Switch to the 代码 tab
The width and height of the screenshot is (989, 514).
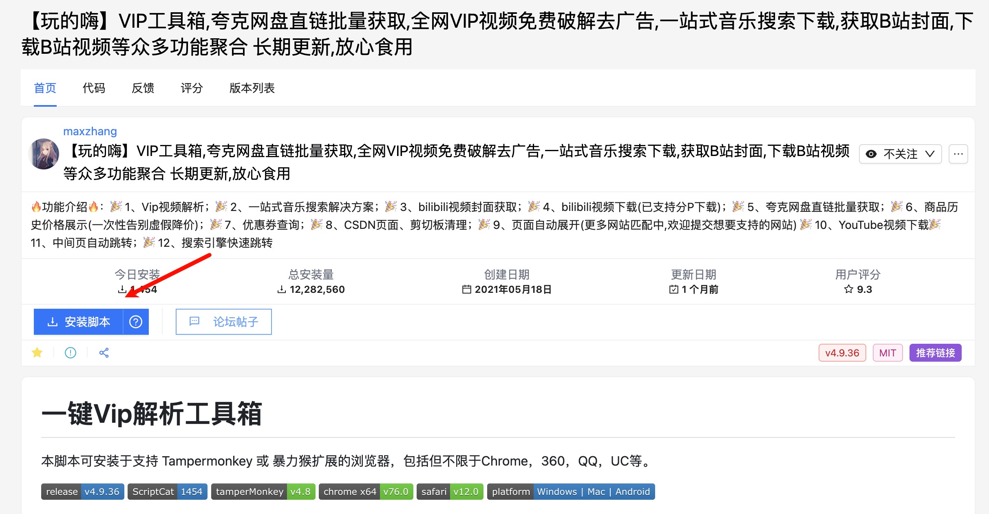(94, 88)
